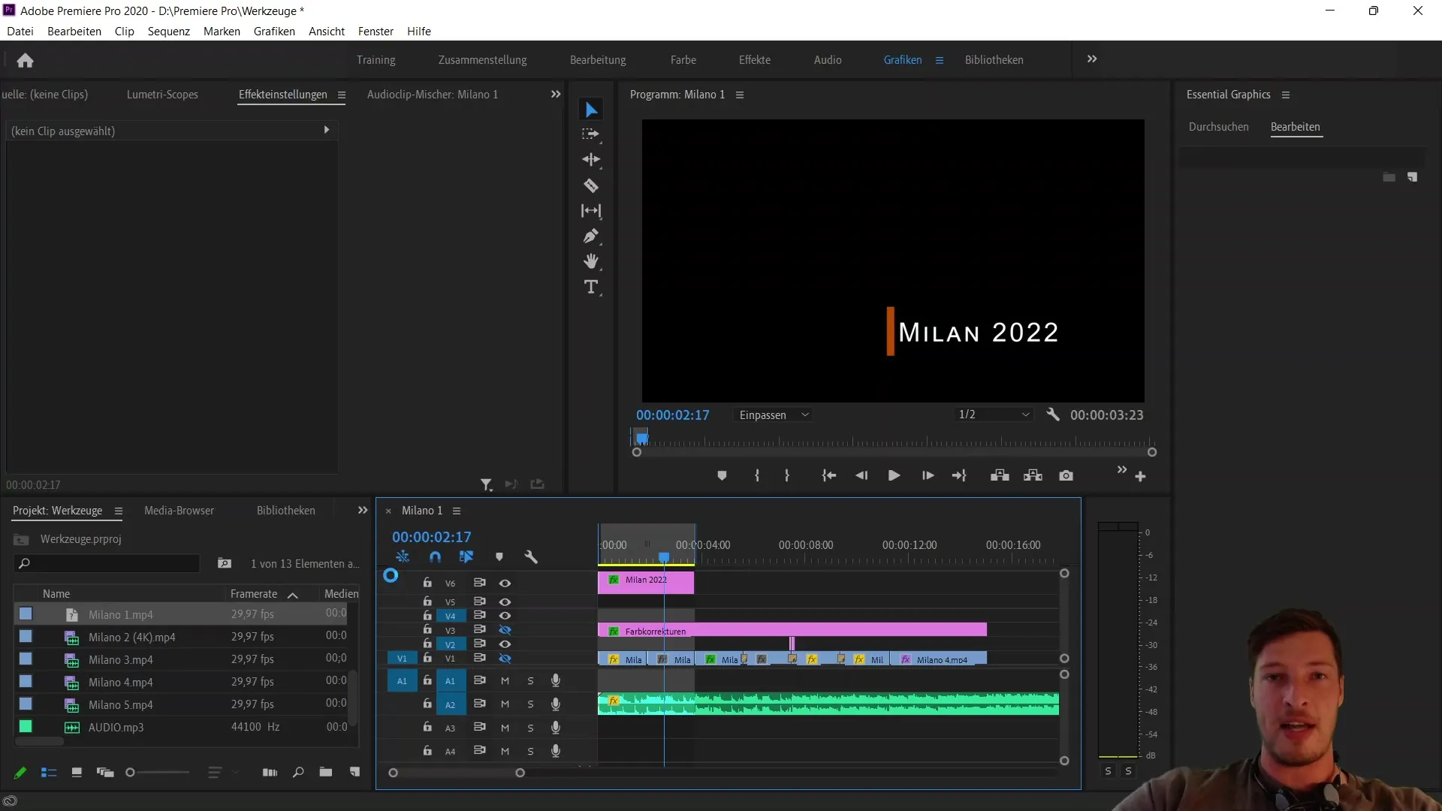
Task: Select the Type tool
Action: point(591,287)
